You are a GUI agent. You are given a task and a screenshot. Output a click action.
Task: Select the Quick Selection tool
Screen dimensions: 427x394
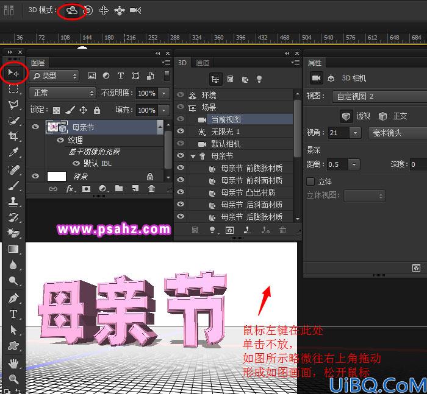pos(13,120)
